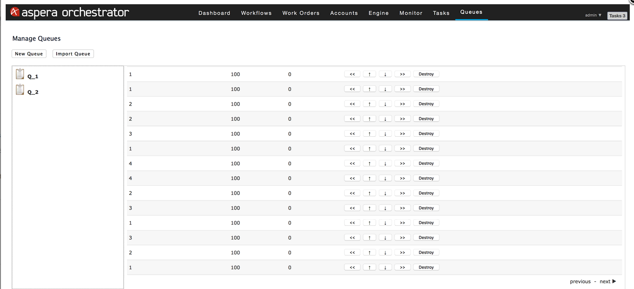The height and width of the screenshot is (289, 634).
Task: Go to the Dashboard menu
Action: coord(214,13)
